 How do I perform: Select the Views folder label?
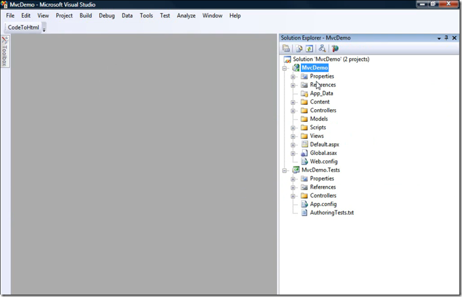[x=317, y=136]
